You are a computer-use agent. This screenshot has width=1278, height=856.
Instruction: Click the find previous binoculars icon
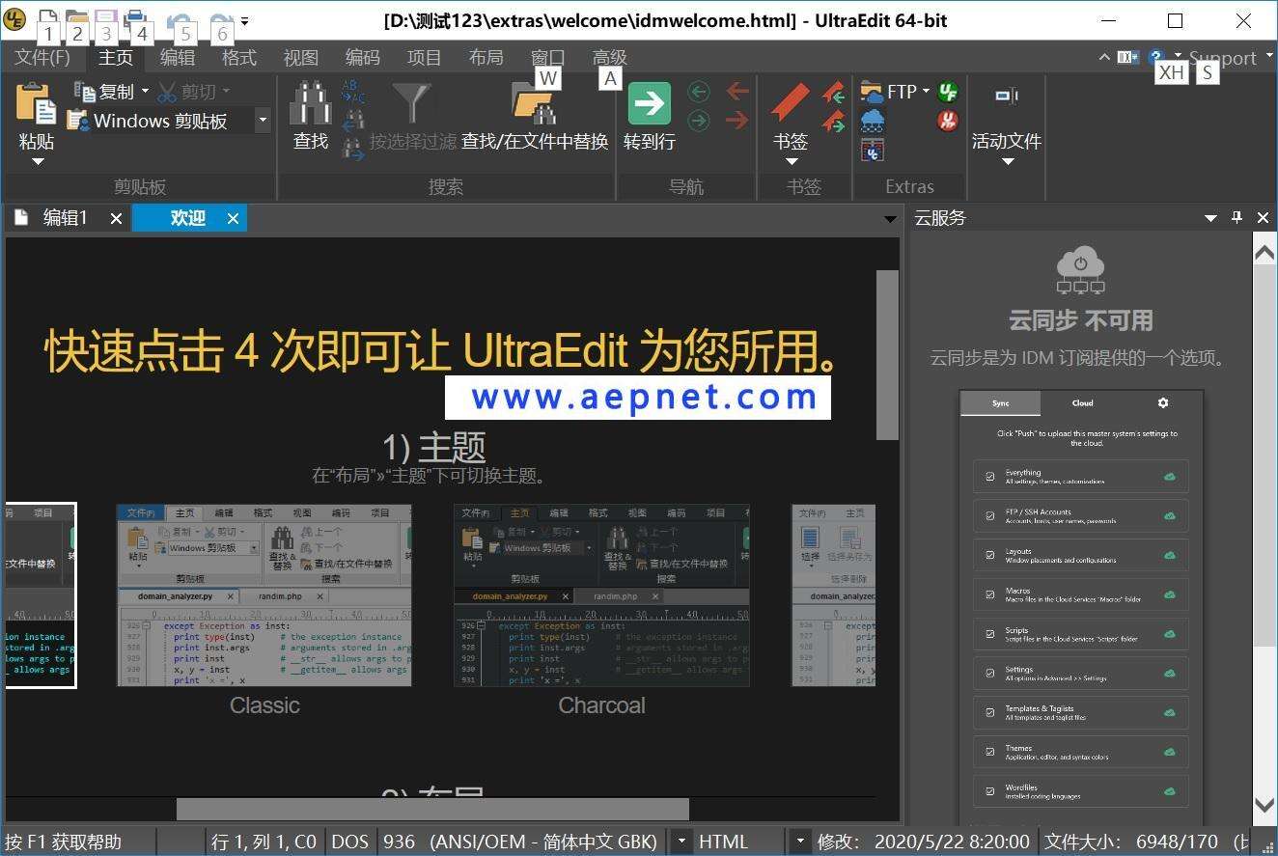click(354, 121)
